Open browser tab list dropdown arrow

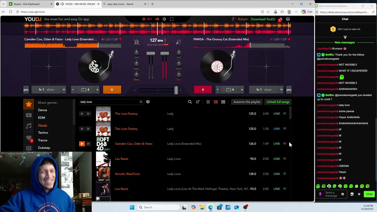[x=3, y=4]
